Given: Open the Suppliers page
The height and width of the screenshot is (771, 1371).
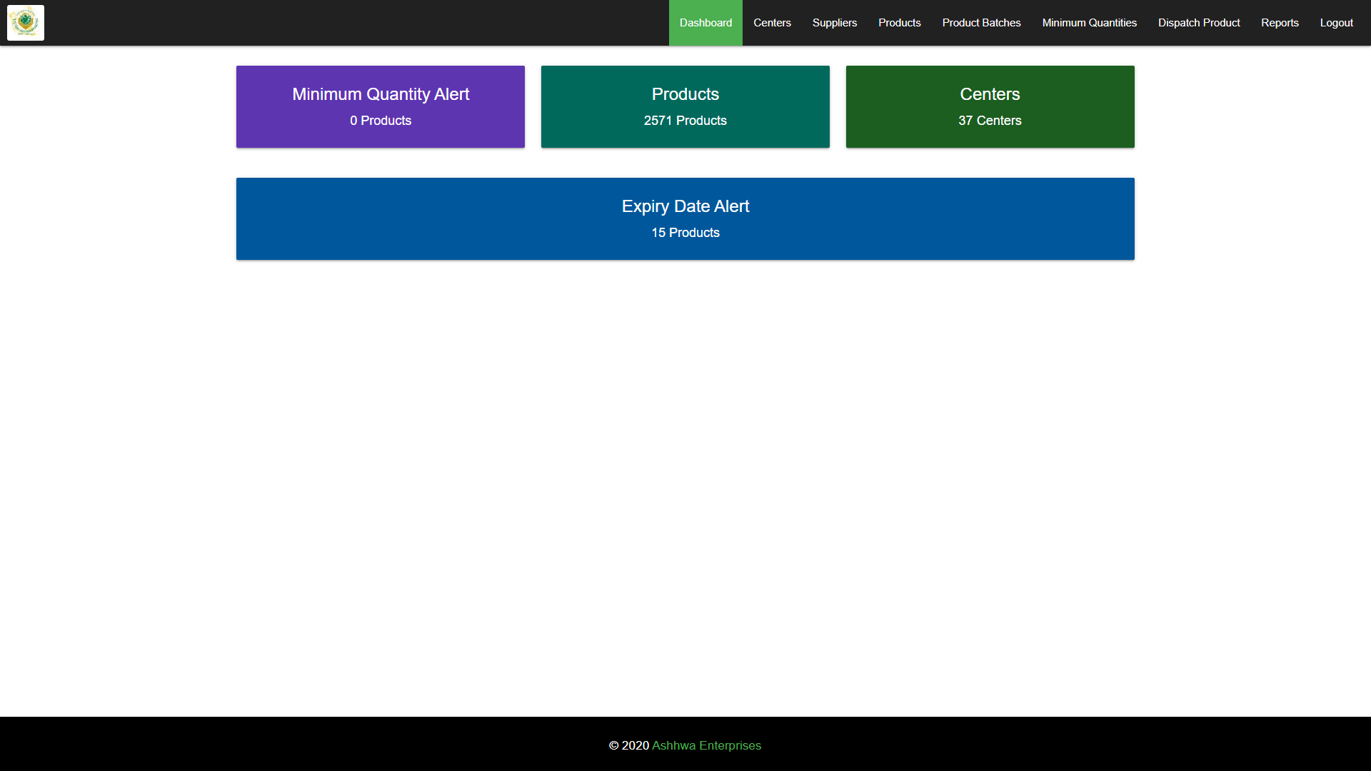Looking at the screenshot, I should tap(834, 23).
